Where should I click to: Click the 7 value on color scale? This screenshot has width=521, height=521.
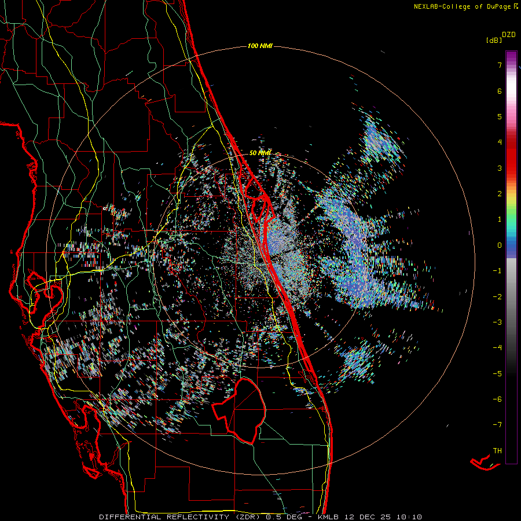500,65
